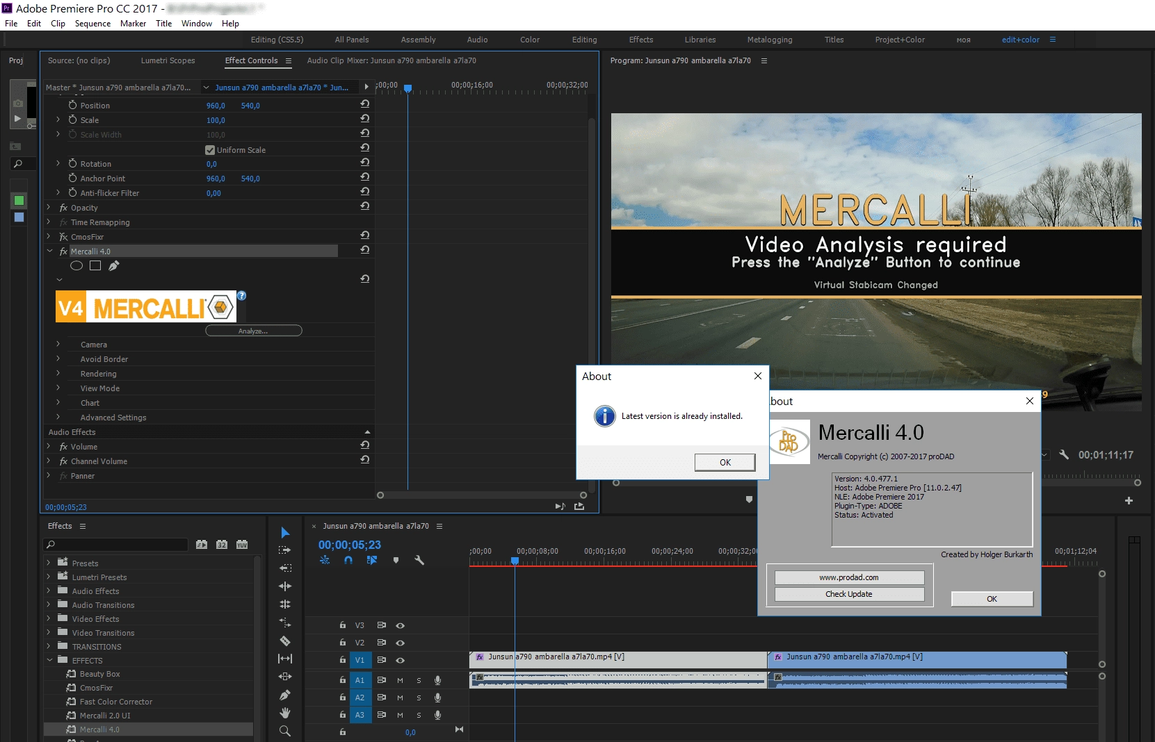The image size is (1155, 742).
Task: Select the Hand tool
Action: point(285,713)
